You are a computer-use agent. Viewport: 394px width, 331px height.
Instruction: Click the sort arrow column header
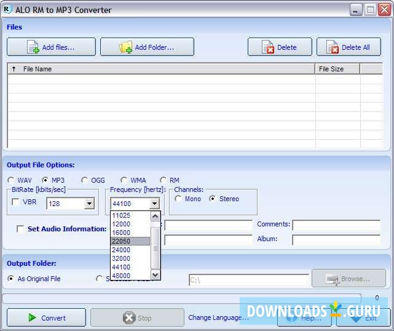(14, 69)
